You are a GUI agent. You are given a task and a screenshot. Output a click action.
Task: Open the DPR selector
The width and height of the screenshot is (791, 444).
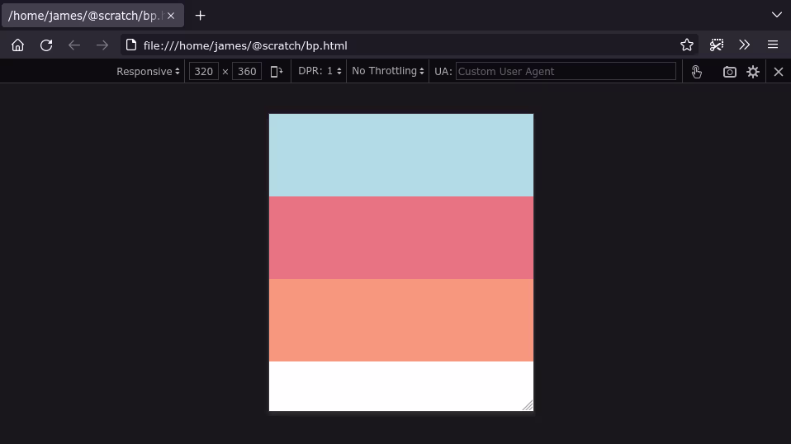[320, 71]
